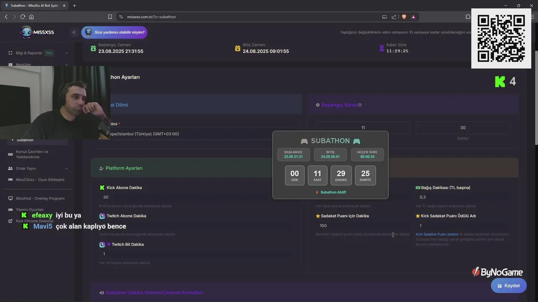Collapse the sidebar with double-chevron icon
Screen dimensions: 538x302
click(74, 32)
